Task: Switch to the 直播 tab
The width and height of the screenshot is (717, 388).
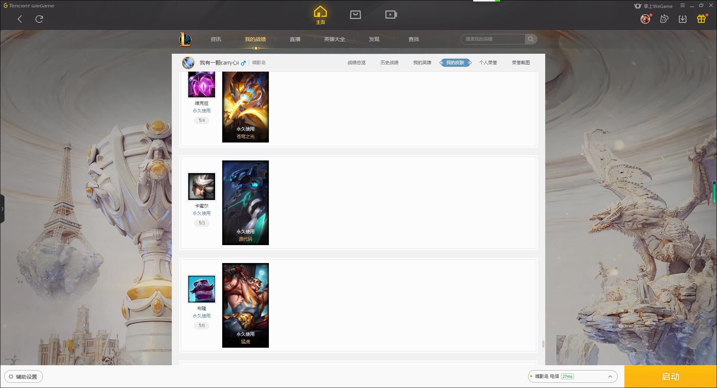Action: pos(295,39)
